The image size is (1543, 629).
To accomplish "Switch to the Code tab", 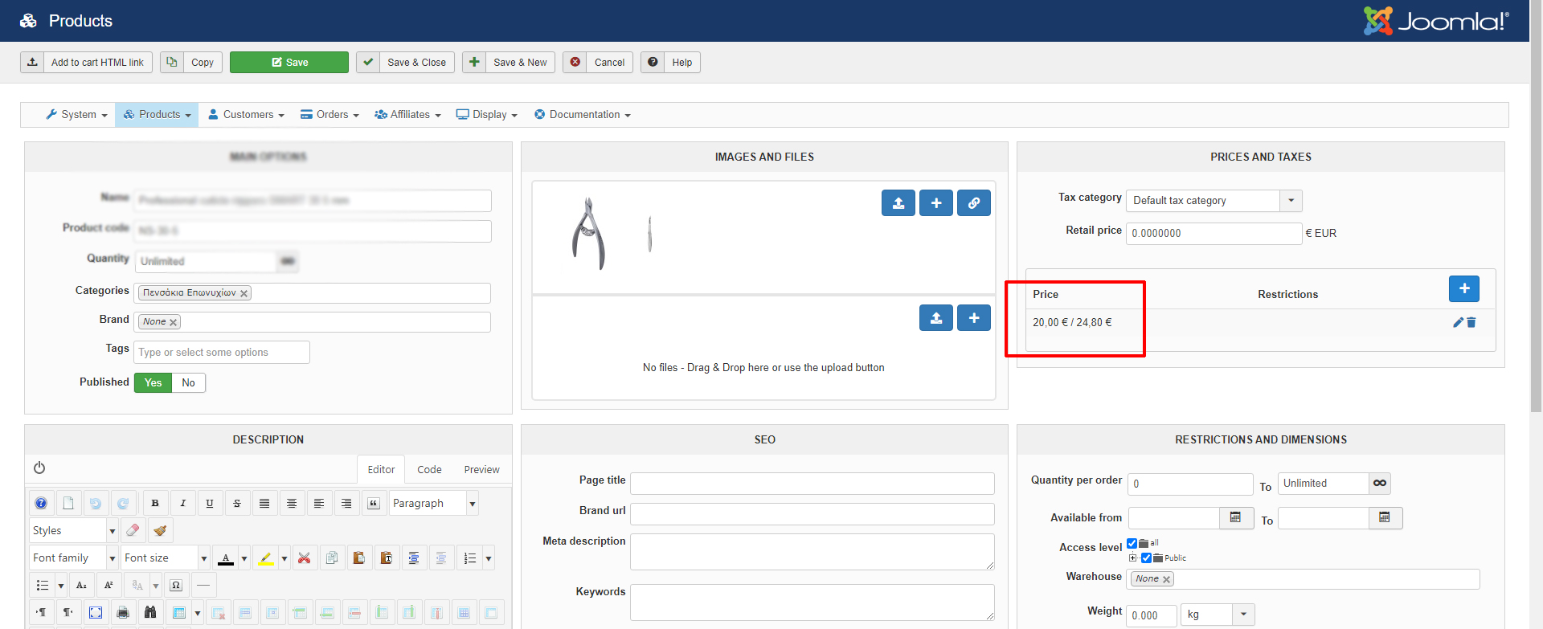I will pyautogui.click(x=429, y=470).
